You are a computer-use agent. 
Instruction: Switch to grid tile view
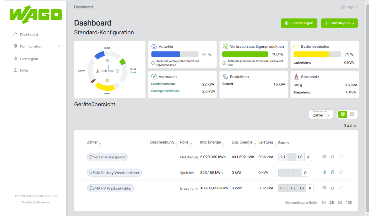352,114
